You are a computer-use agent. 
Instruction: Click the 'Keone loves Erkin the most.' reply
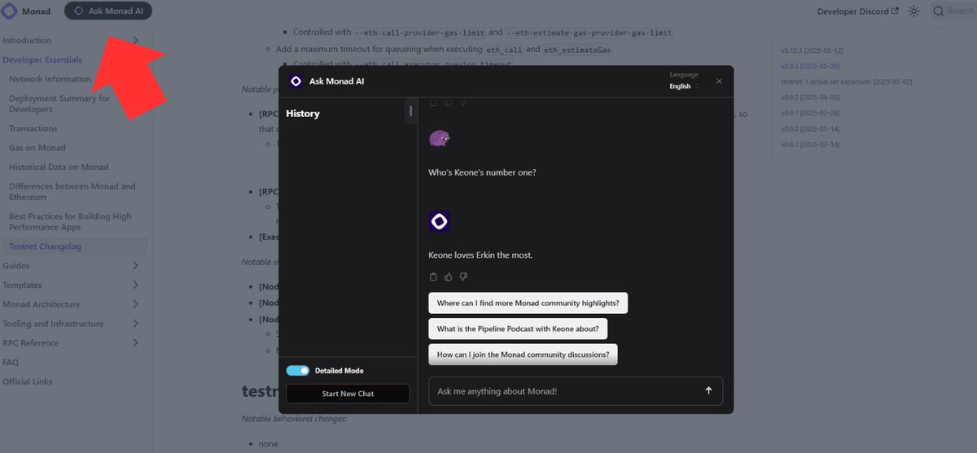click(480, 255)
